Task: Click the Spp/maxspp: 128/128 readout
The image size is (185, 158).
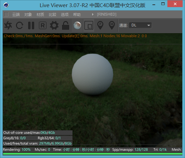Action: [x=130, y=150]
